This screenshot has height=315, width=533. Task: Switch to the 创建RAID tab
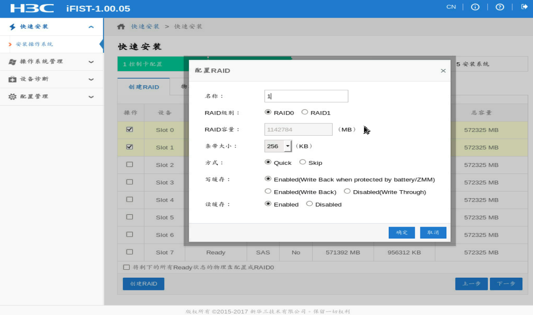[x=143, y=87]
